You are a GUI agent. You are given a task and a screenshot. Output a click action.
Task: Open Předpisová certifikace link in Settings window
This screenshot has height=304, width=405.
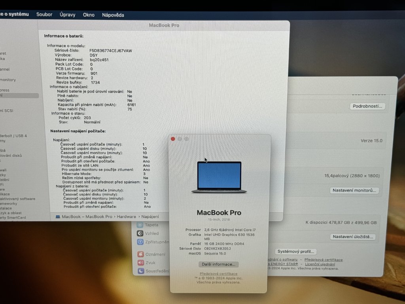[x=324, y=260]
